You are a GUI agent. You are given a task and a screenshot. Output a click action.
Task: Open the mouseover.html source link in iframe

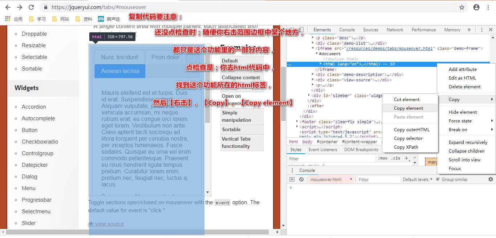click(389, 48)
